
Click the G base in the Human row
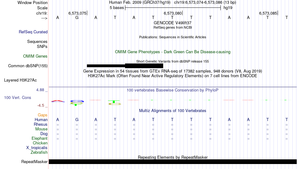77,120
